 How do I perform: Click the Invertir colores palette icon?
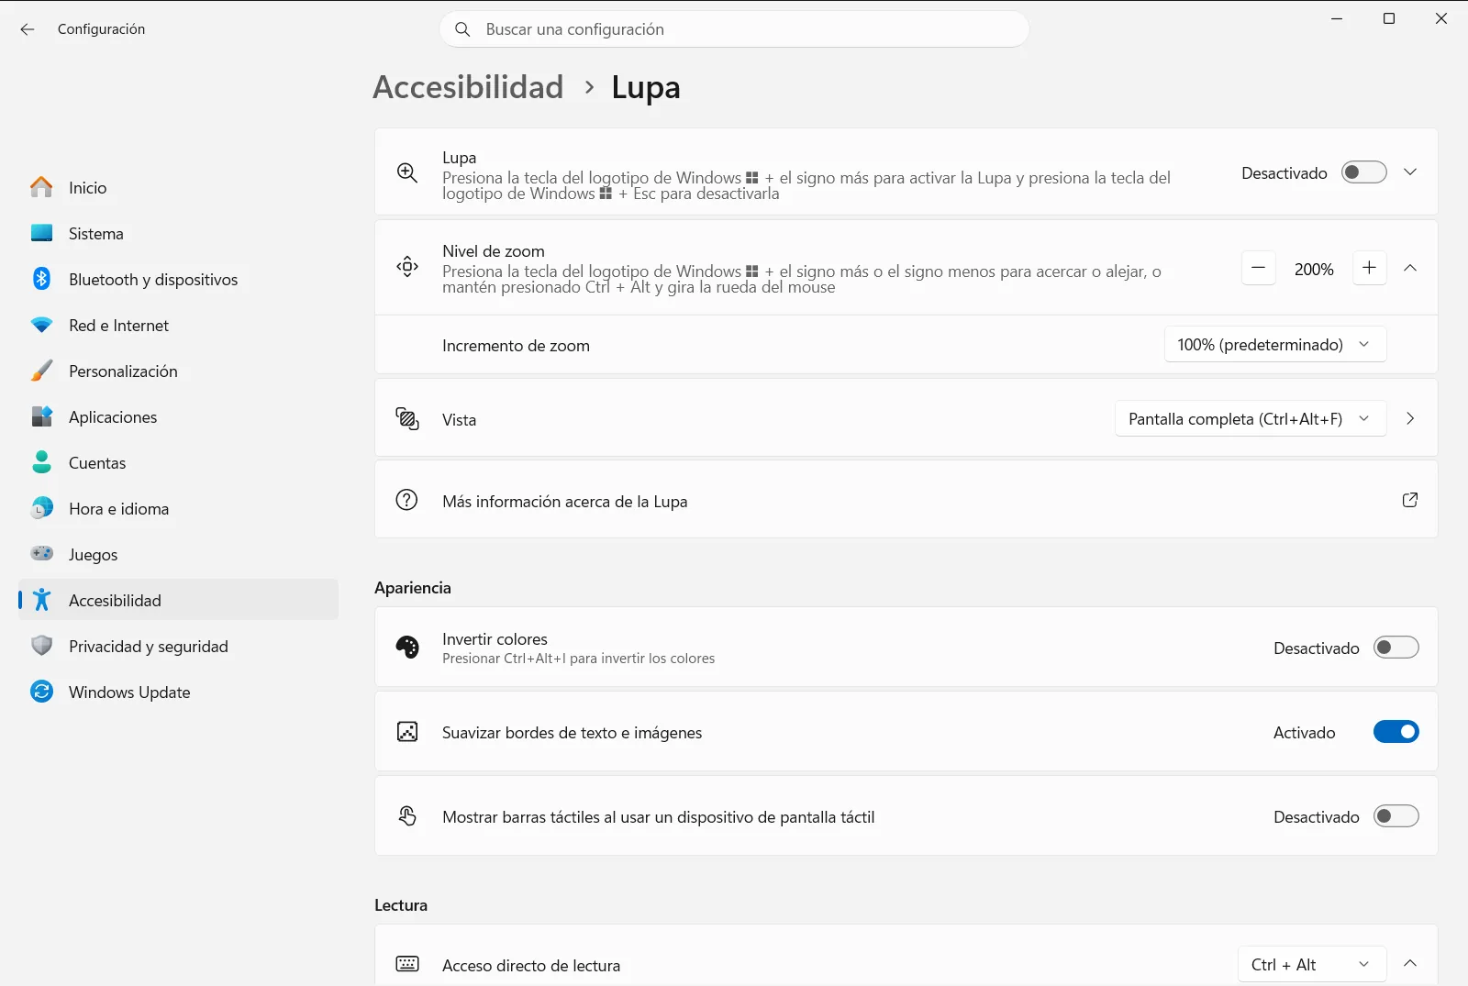tap(407, 648)
